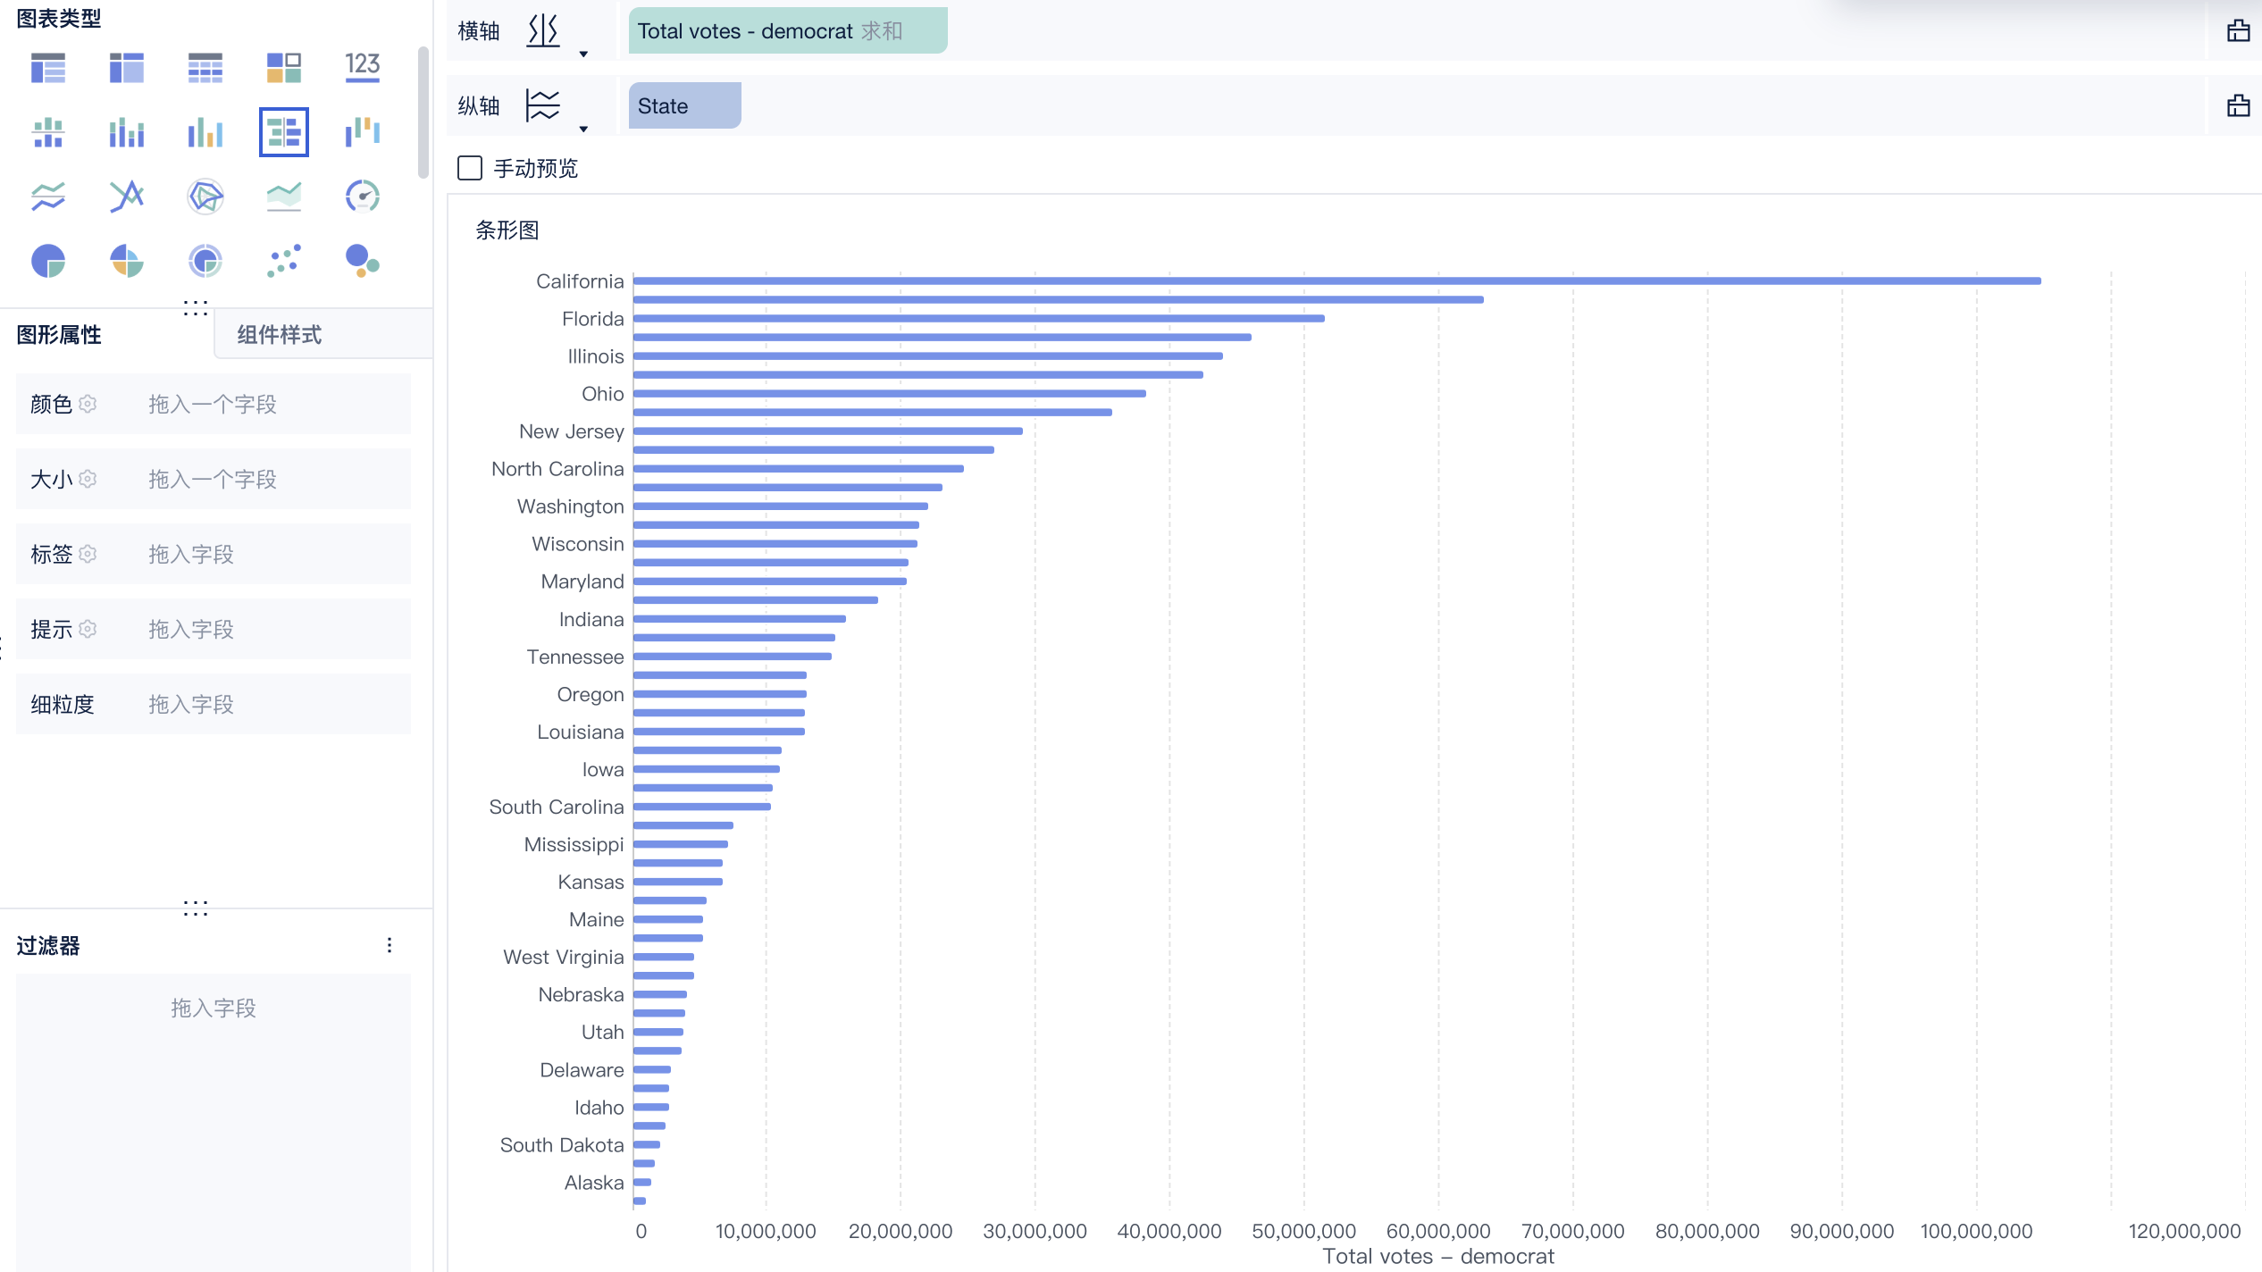This screenshot has width=2262, height=1272.
Task: Select the area chart type icon
Action: [283, 197]
